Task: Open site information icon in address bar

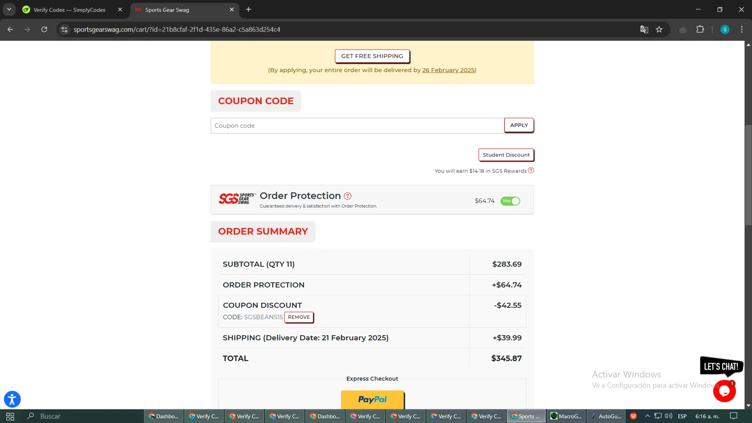Action: (x=64, y=30)
